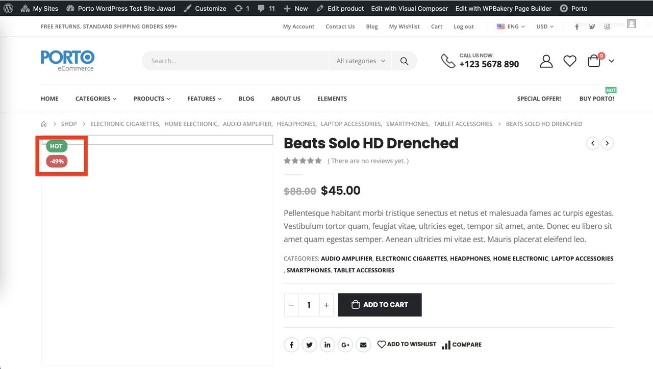Expand the mini cart chevron
The width and height of the screenshot is (653, 369).
click(611, 61)
